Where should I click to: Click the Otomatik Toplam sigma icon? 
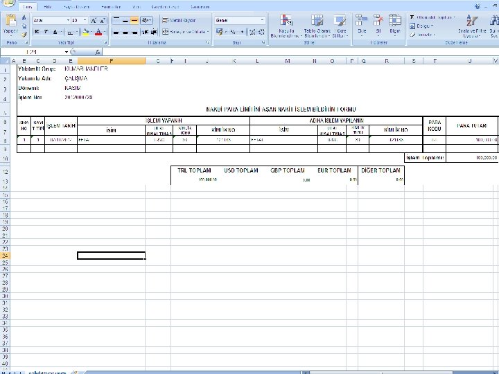pos(412,17)
